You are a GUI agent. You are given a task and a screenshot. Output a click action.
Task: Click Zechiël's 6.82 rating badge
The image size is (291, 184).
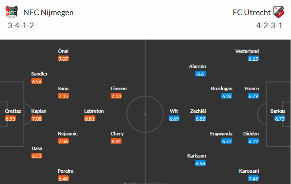pos(200,118)
